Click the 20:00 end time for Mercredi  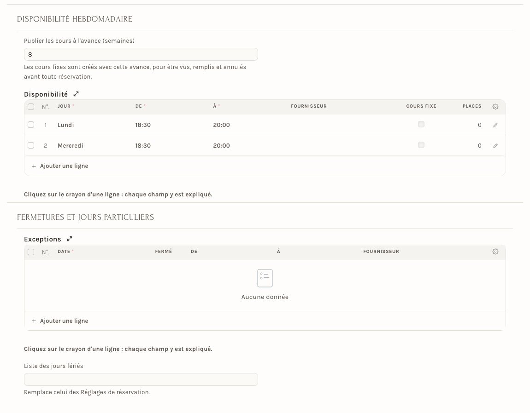coord(221,145)
